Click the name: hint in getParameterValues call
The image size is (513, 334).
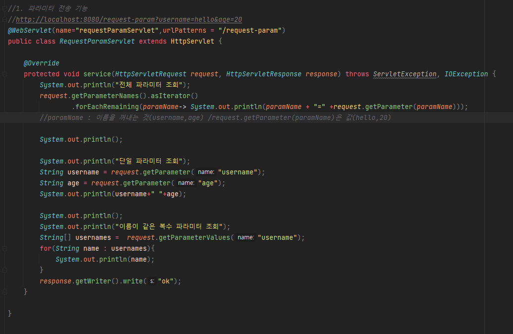pyautogui.click(x=246, y=238)
